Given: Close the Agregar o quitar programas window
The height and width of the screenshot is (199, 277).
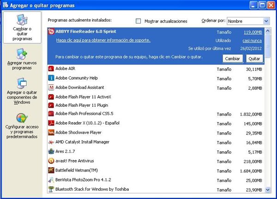Looking at the screenshot, I should point(271,5).
